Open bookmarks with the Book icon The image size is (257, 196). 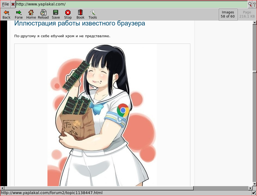(x=80, y=15)
